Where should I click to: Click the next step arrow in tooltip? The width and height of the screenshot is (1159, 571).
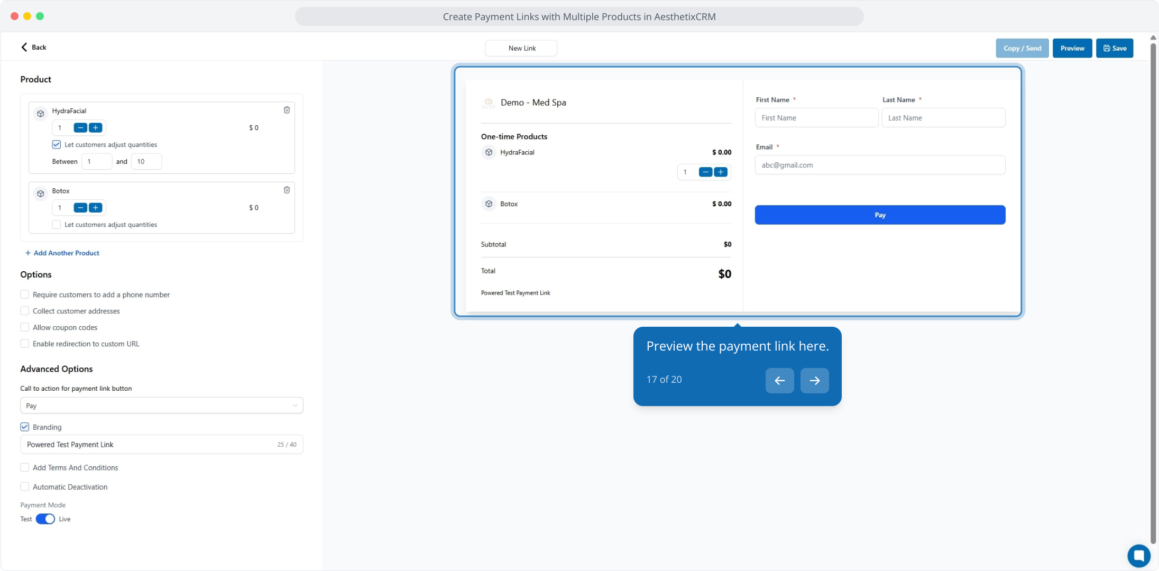pyautogui.click(x=814, y=380)
